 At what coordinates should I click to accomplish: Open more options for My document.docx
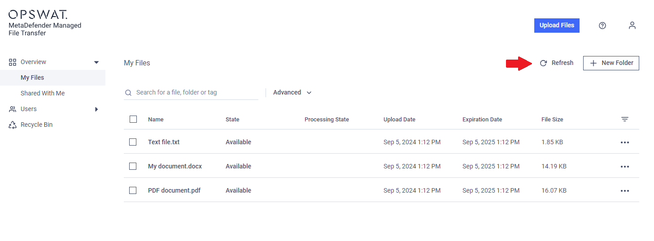pos(625,167)
